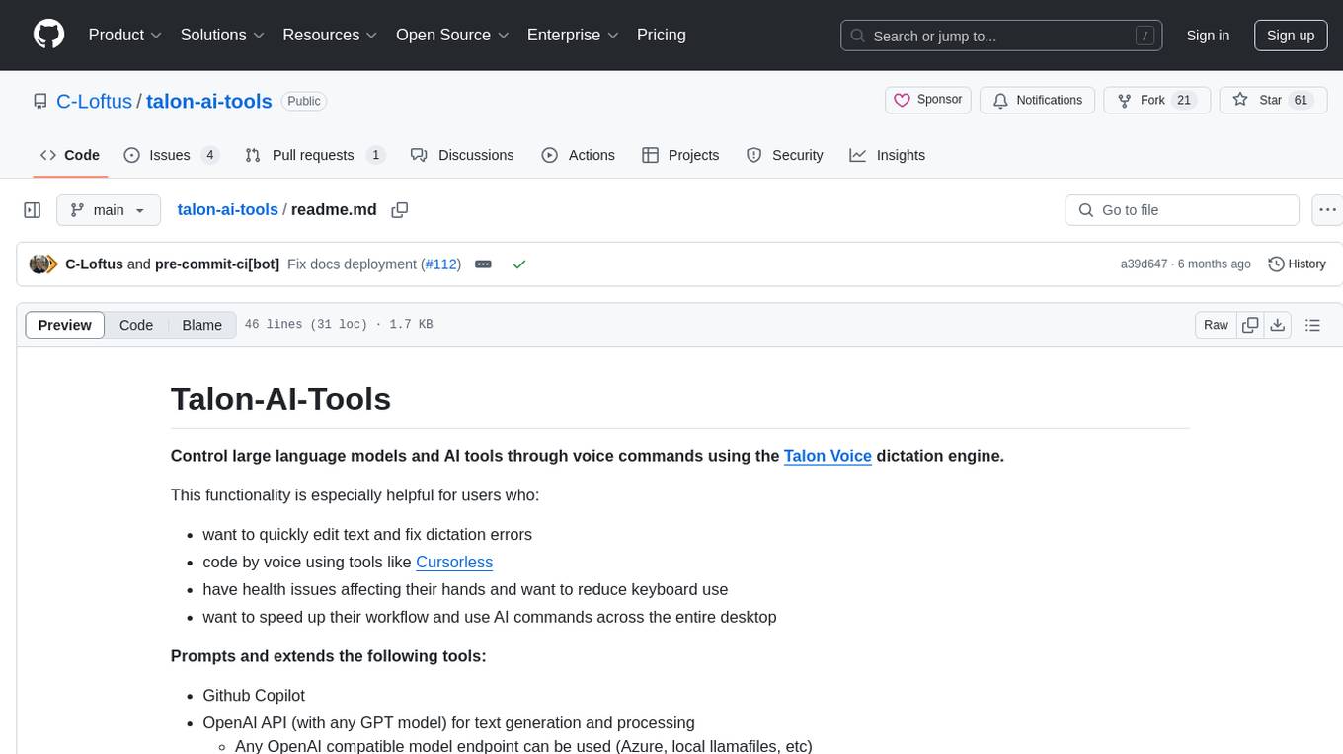Open the Issues tab

click(x=172, y=155)
